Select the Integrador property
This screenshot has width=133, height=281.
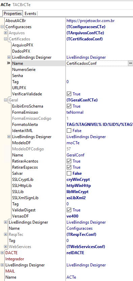tap(15, 259)
